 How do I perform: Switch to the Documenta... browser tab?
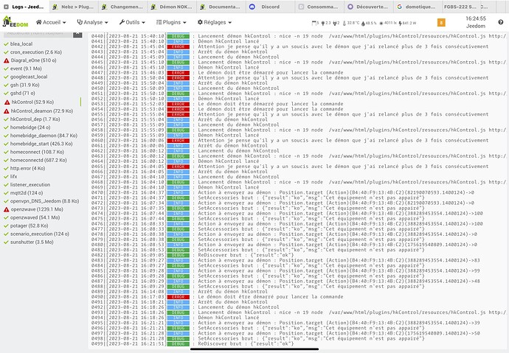click(221, 7)
